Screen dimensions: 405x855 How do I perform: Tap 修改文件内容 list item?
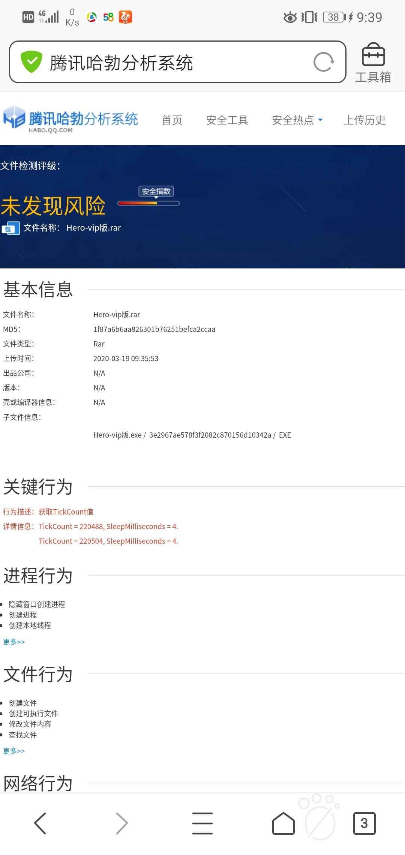click(x=30, y=724)
